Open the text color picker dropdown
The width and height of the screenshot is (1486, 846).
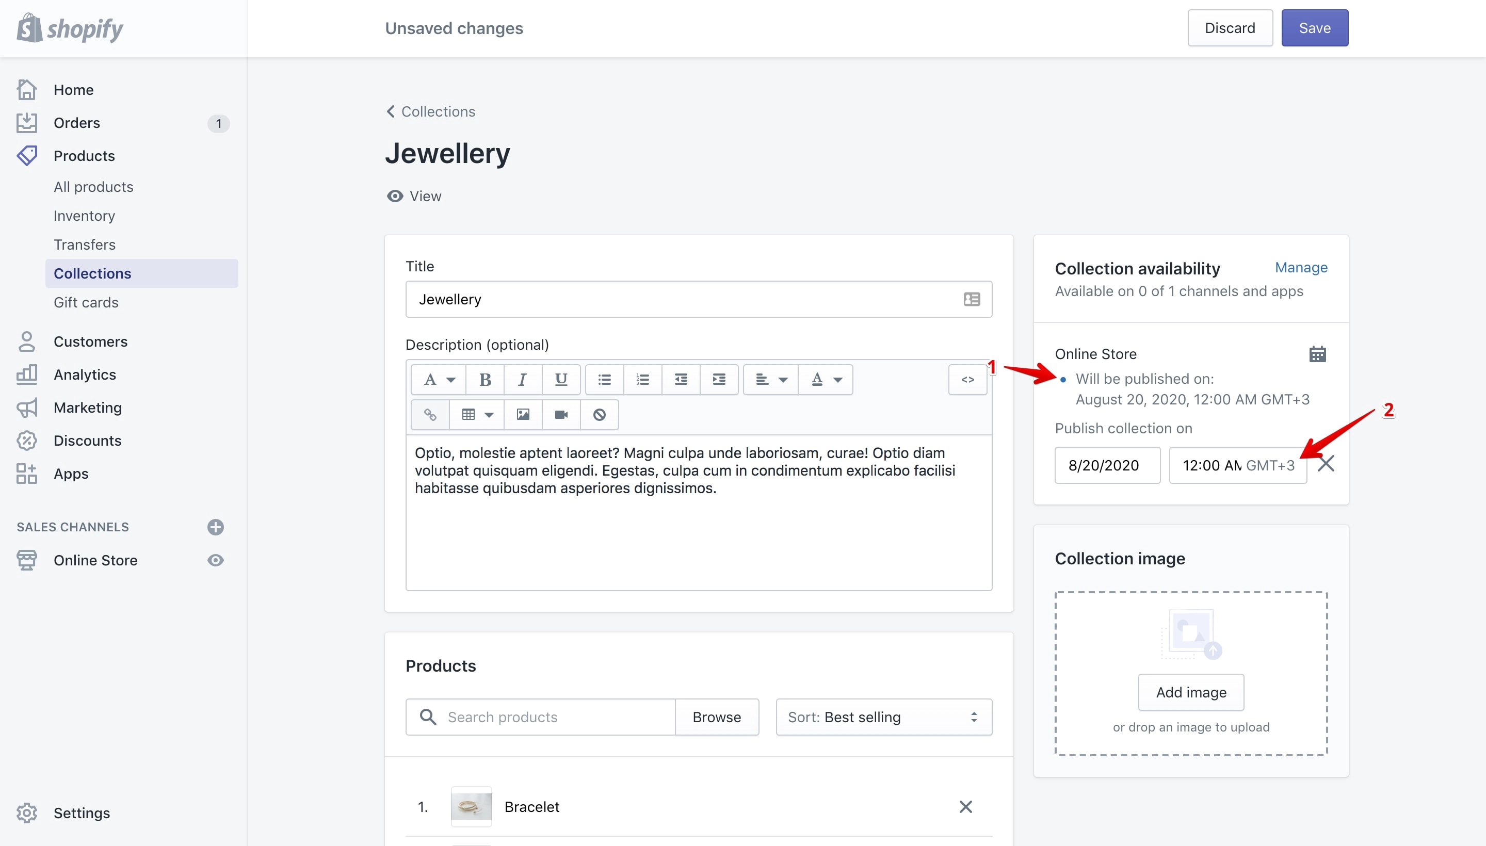pyautogui.click(x=826, y=380)
